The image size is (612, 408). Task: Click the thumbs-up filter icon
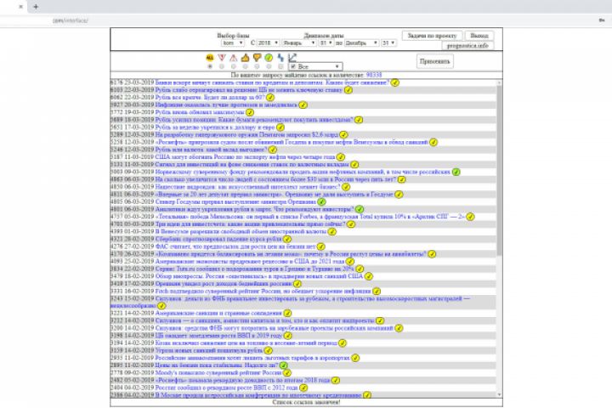245,58
